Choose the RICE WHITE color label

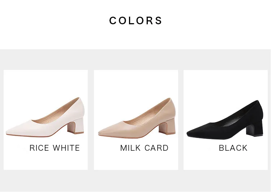pyautogui.click(x=55, y=148)
